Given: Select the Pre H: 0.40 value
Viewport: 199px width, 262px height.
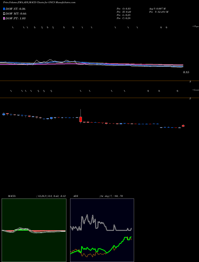Looking at the screenshot, I should point(124,12).
